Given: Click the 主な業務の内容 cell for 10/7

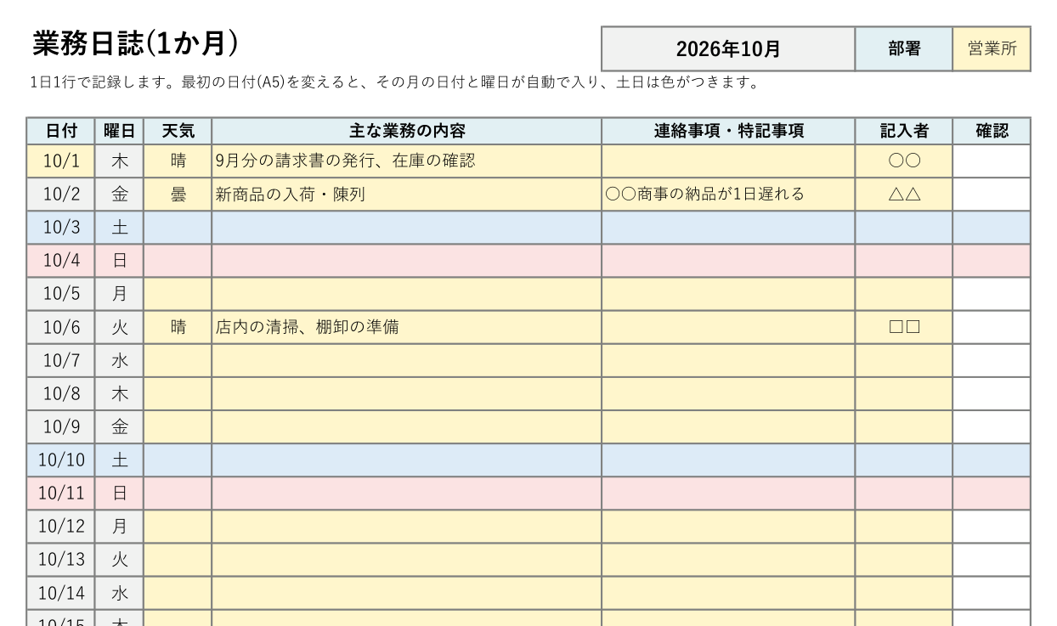Looking at the screenshot, I should coord(407,360).
